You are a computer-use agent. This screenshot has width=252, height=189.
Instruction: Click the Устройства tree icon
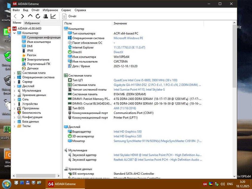[19, 104]
